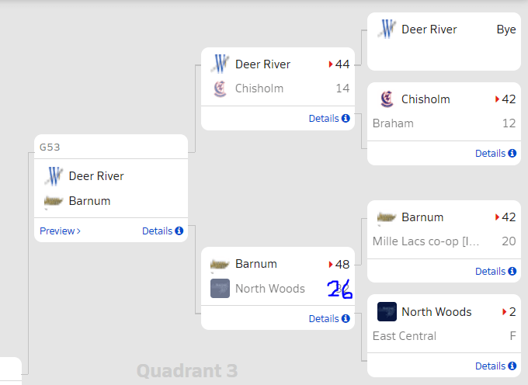Click Deer River logo in G53 game
528x385 pixels.
[x=54, y=176]
